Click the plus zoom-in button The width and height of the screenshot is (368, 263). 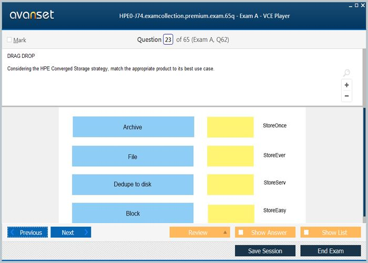[x=346, y=85]
